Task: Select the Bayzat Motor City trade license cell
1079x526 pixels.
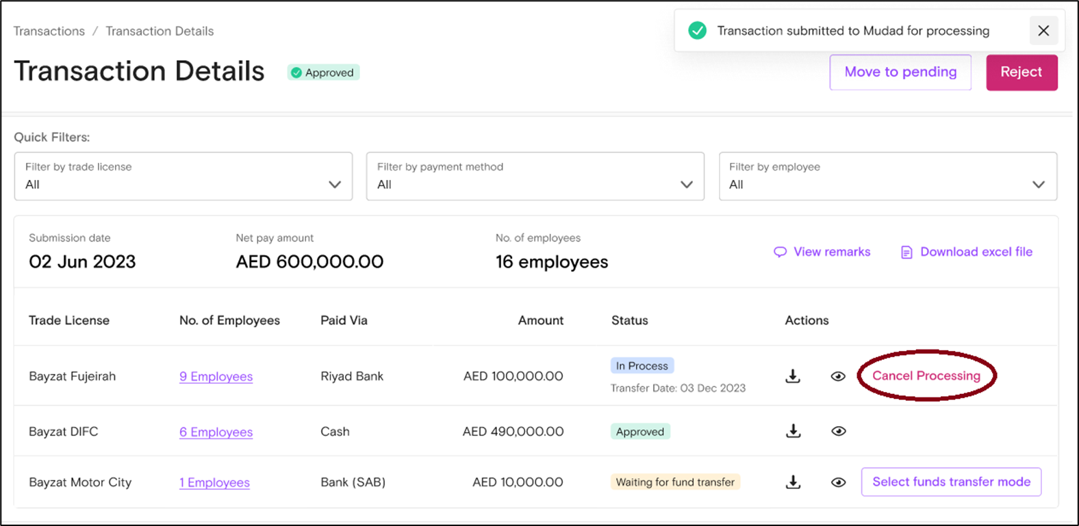Action: pyautogui.click(x=80, y=482)
